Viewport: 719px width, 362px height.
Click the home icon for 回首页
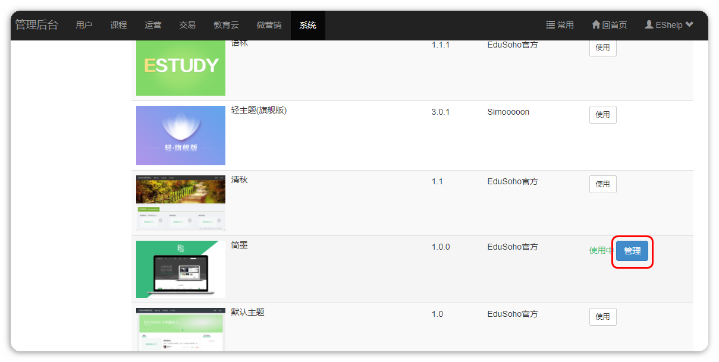(x=596, y=25)
